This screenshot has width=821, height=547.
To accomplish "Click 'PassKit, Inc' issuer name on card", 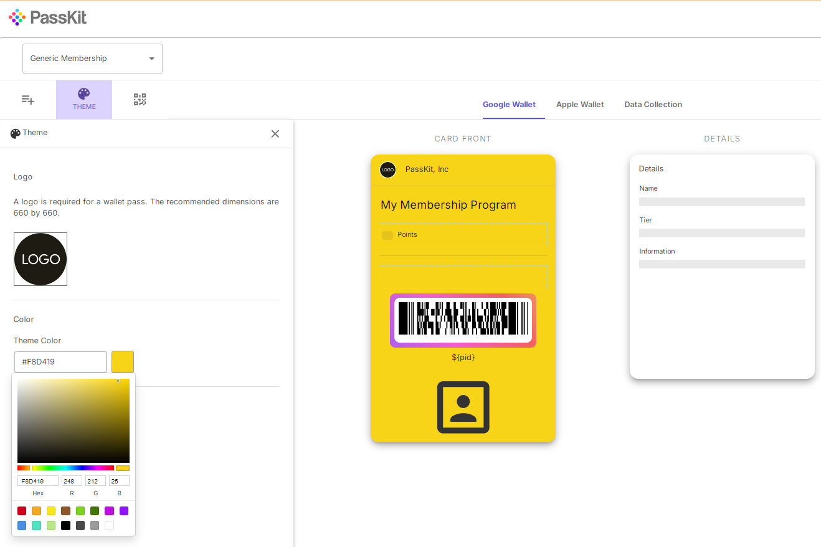I will (x=427, y=169).
